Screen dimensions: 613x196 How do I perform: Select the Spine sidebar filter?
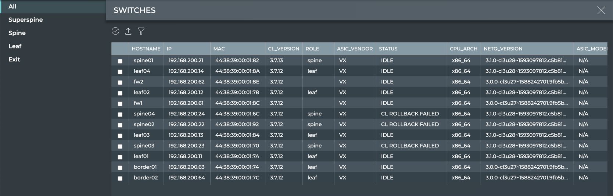click(17, 33)
